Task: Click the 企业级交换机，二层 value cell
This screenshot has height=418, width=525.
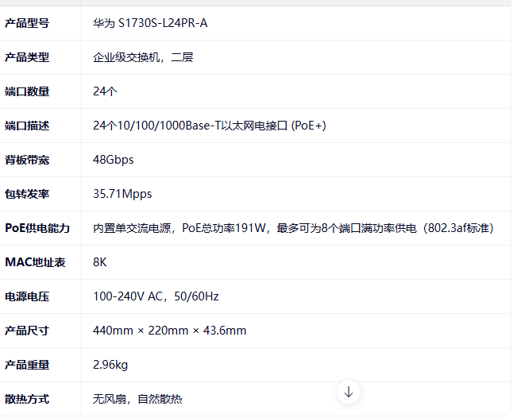Action: pos(143,57)
